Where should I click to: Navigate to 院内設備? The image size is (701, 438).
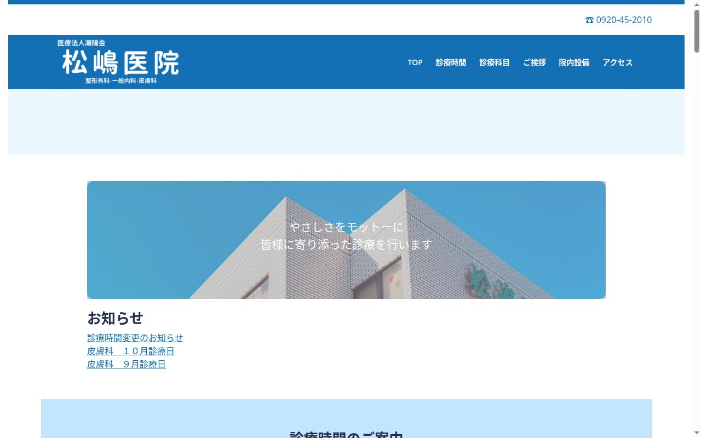574,62
